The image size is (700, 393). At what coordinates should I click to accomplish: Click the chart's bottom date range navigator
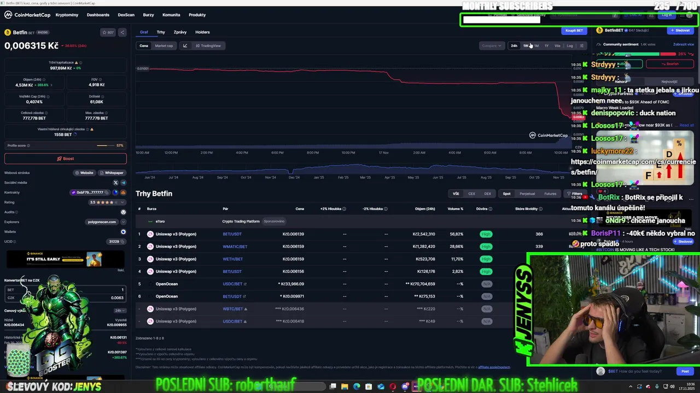352,169
